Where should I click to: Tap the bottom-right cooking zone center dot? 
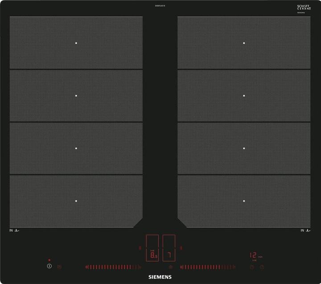click(244, 201)
